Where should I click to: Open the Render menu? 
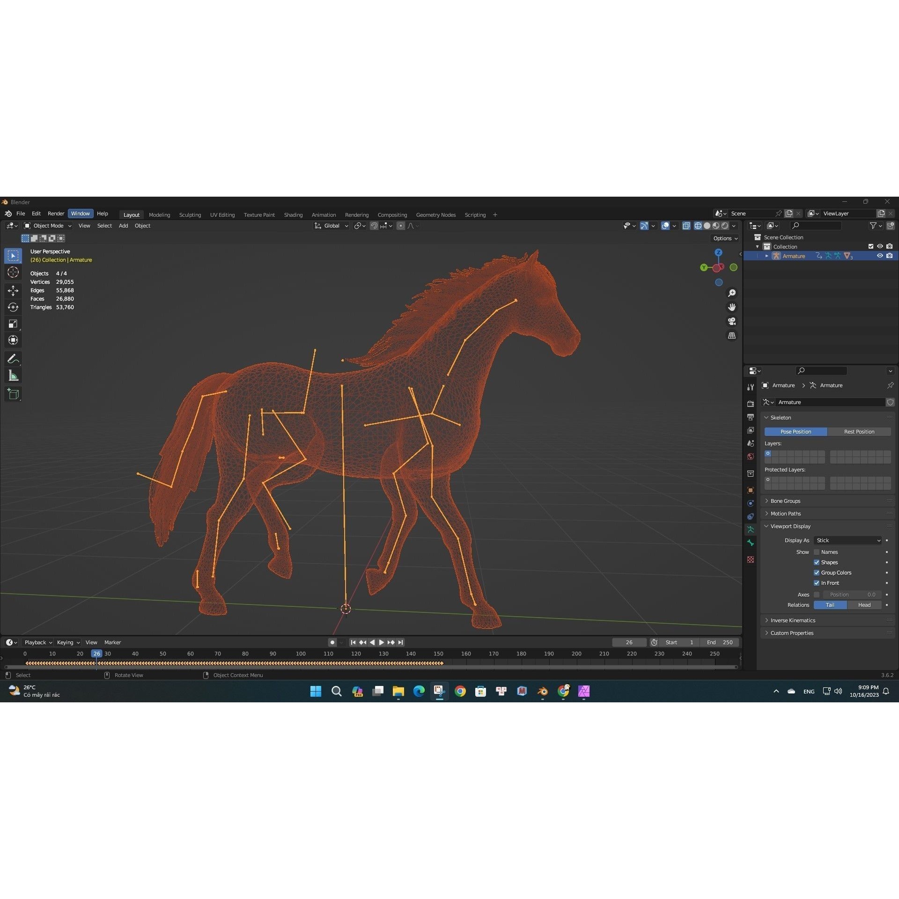(x=56, y=213)
